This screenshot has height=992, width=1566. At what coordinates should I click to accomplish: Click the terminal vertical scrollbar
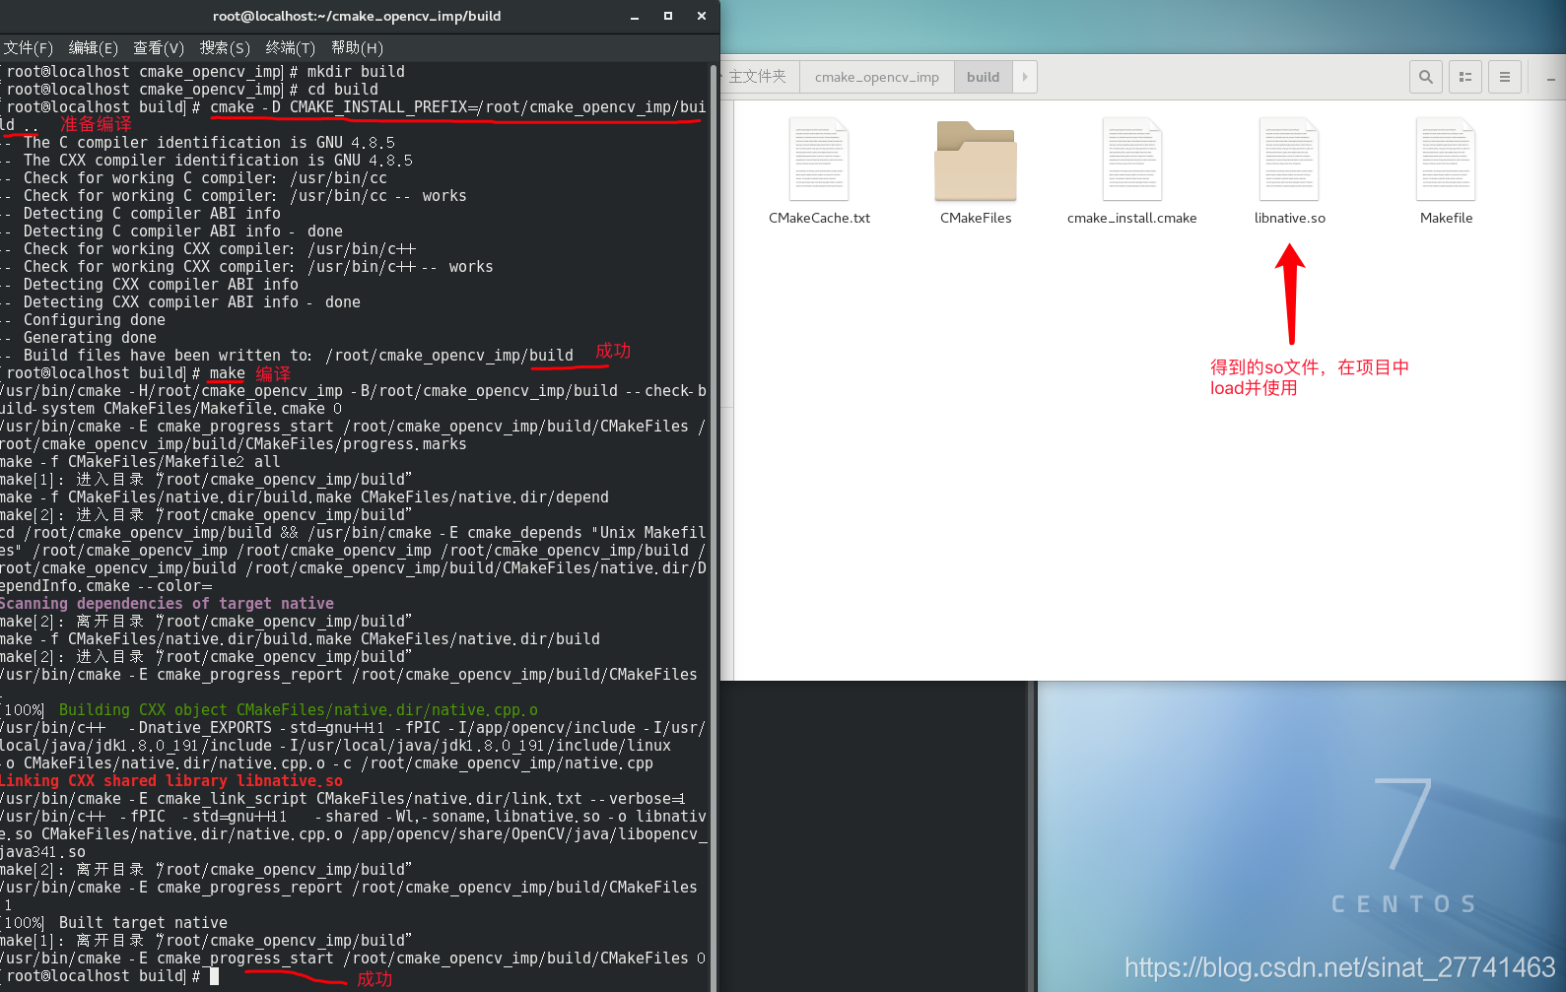point(714,528)
